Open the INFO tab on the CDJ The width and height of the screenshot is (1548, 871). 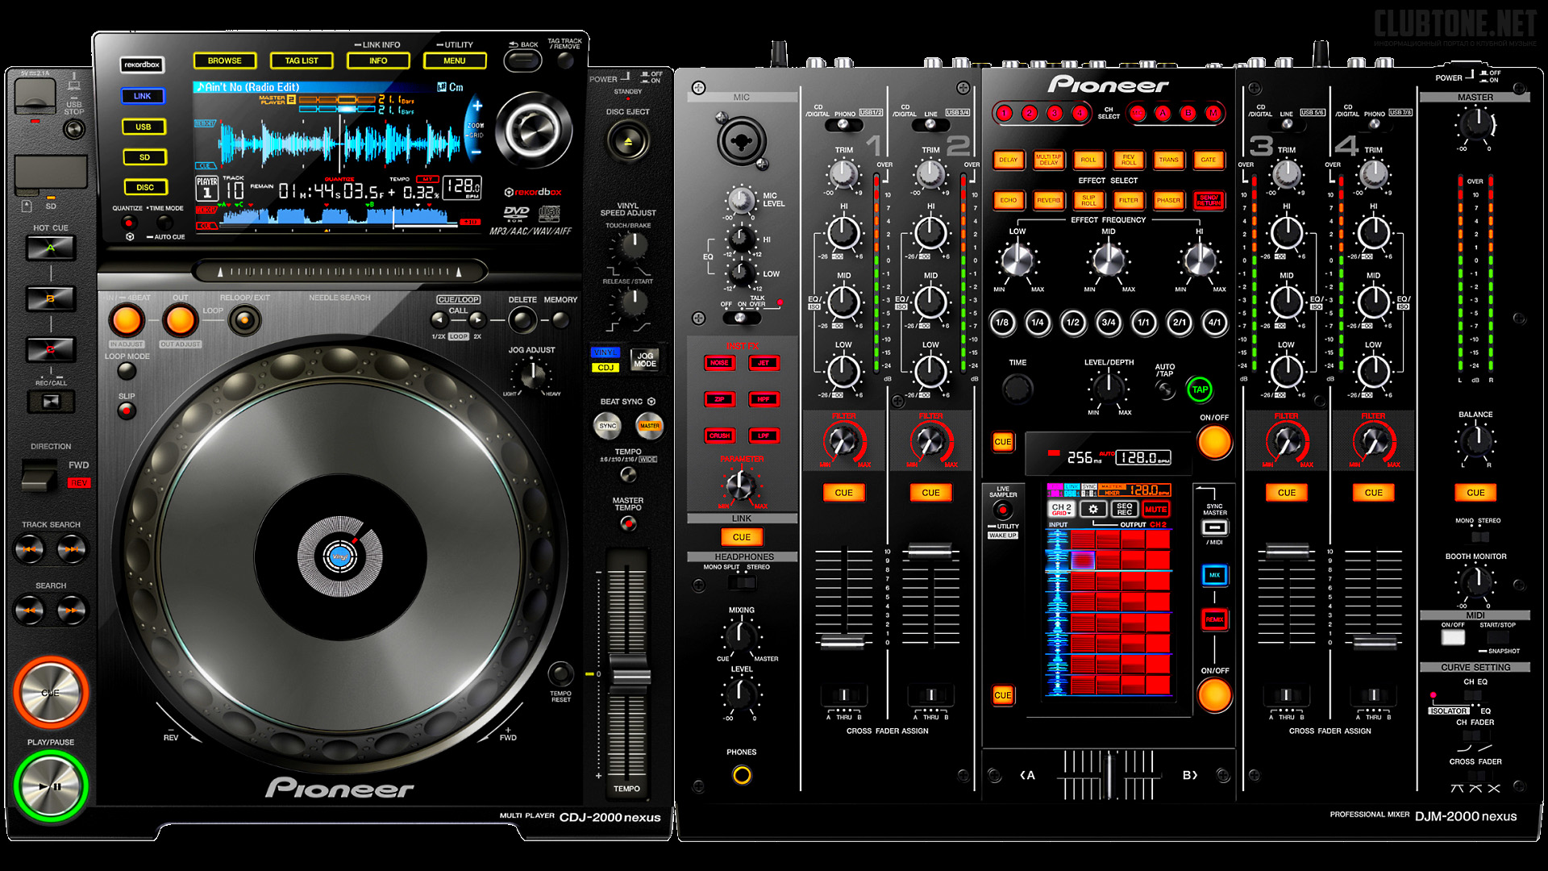point(378,60)
